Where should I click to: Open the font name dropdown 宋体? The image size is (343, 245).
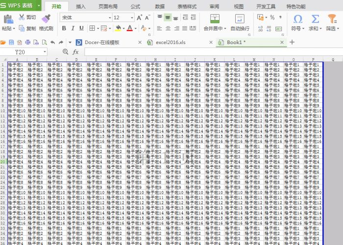click(110, 18)
